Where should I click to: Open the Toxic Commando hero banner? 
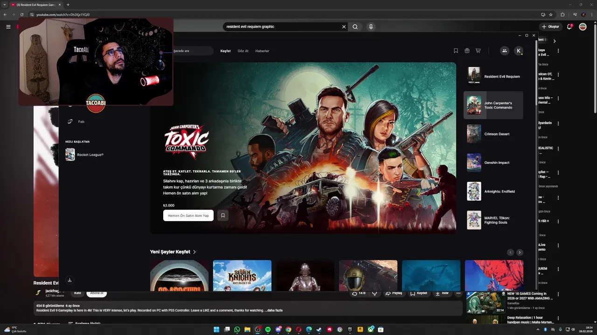pyautogui.click(x=303, y=148)
